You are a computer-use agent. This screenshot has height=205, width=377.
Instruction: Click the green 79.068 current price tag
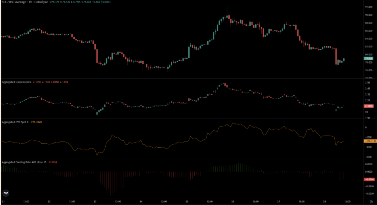click(x=369, y=58)
